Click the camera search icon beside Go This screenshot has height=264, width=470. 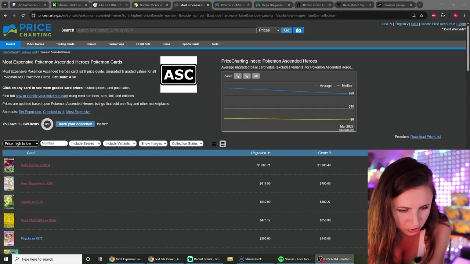(299, 30)
